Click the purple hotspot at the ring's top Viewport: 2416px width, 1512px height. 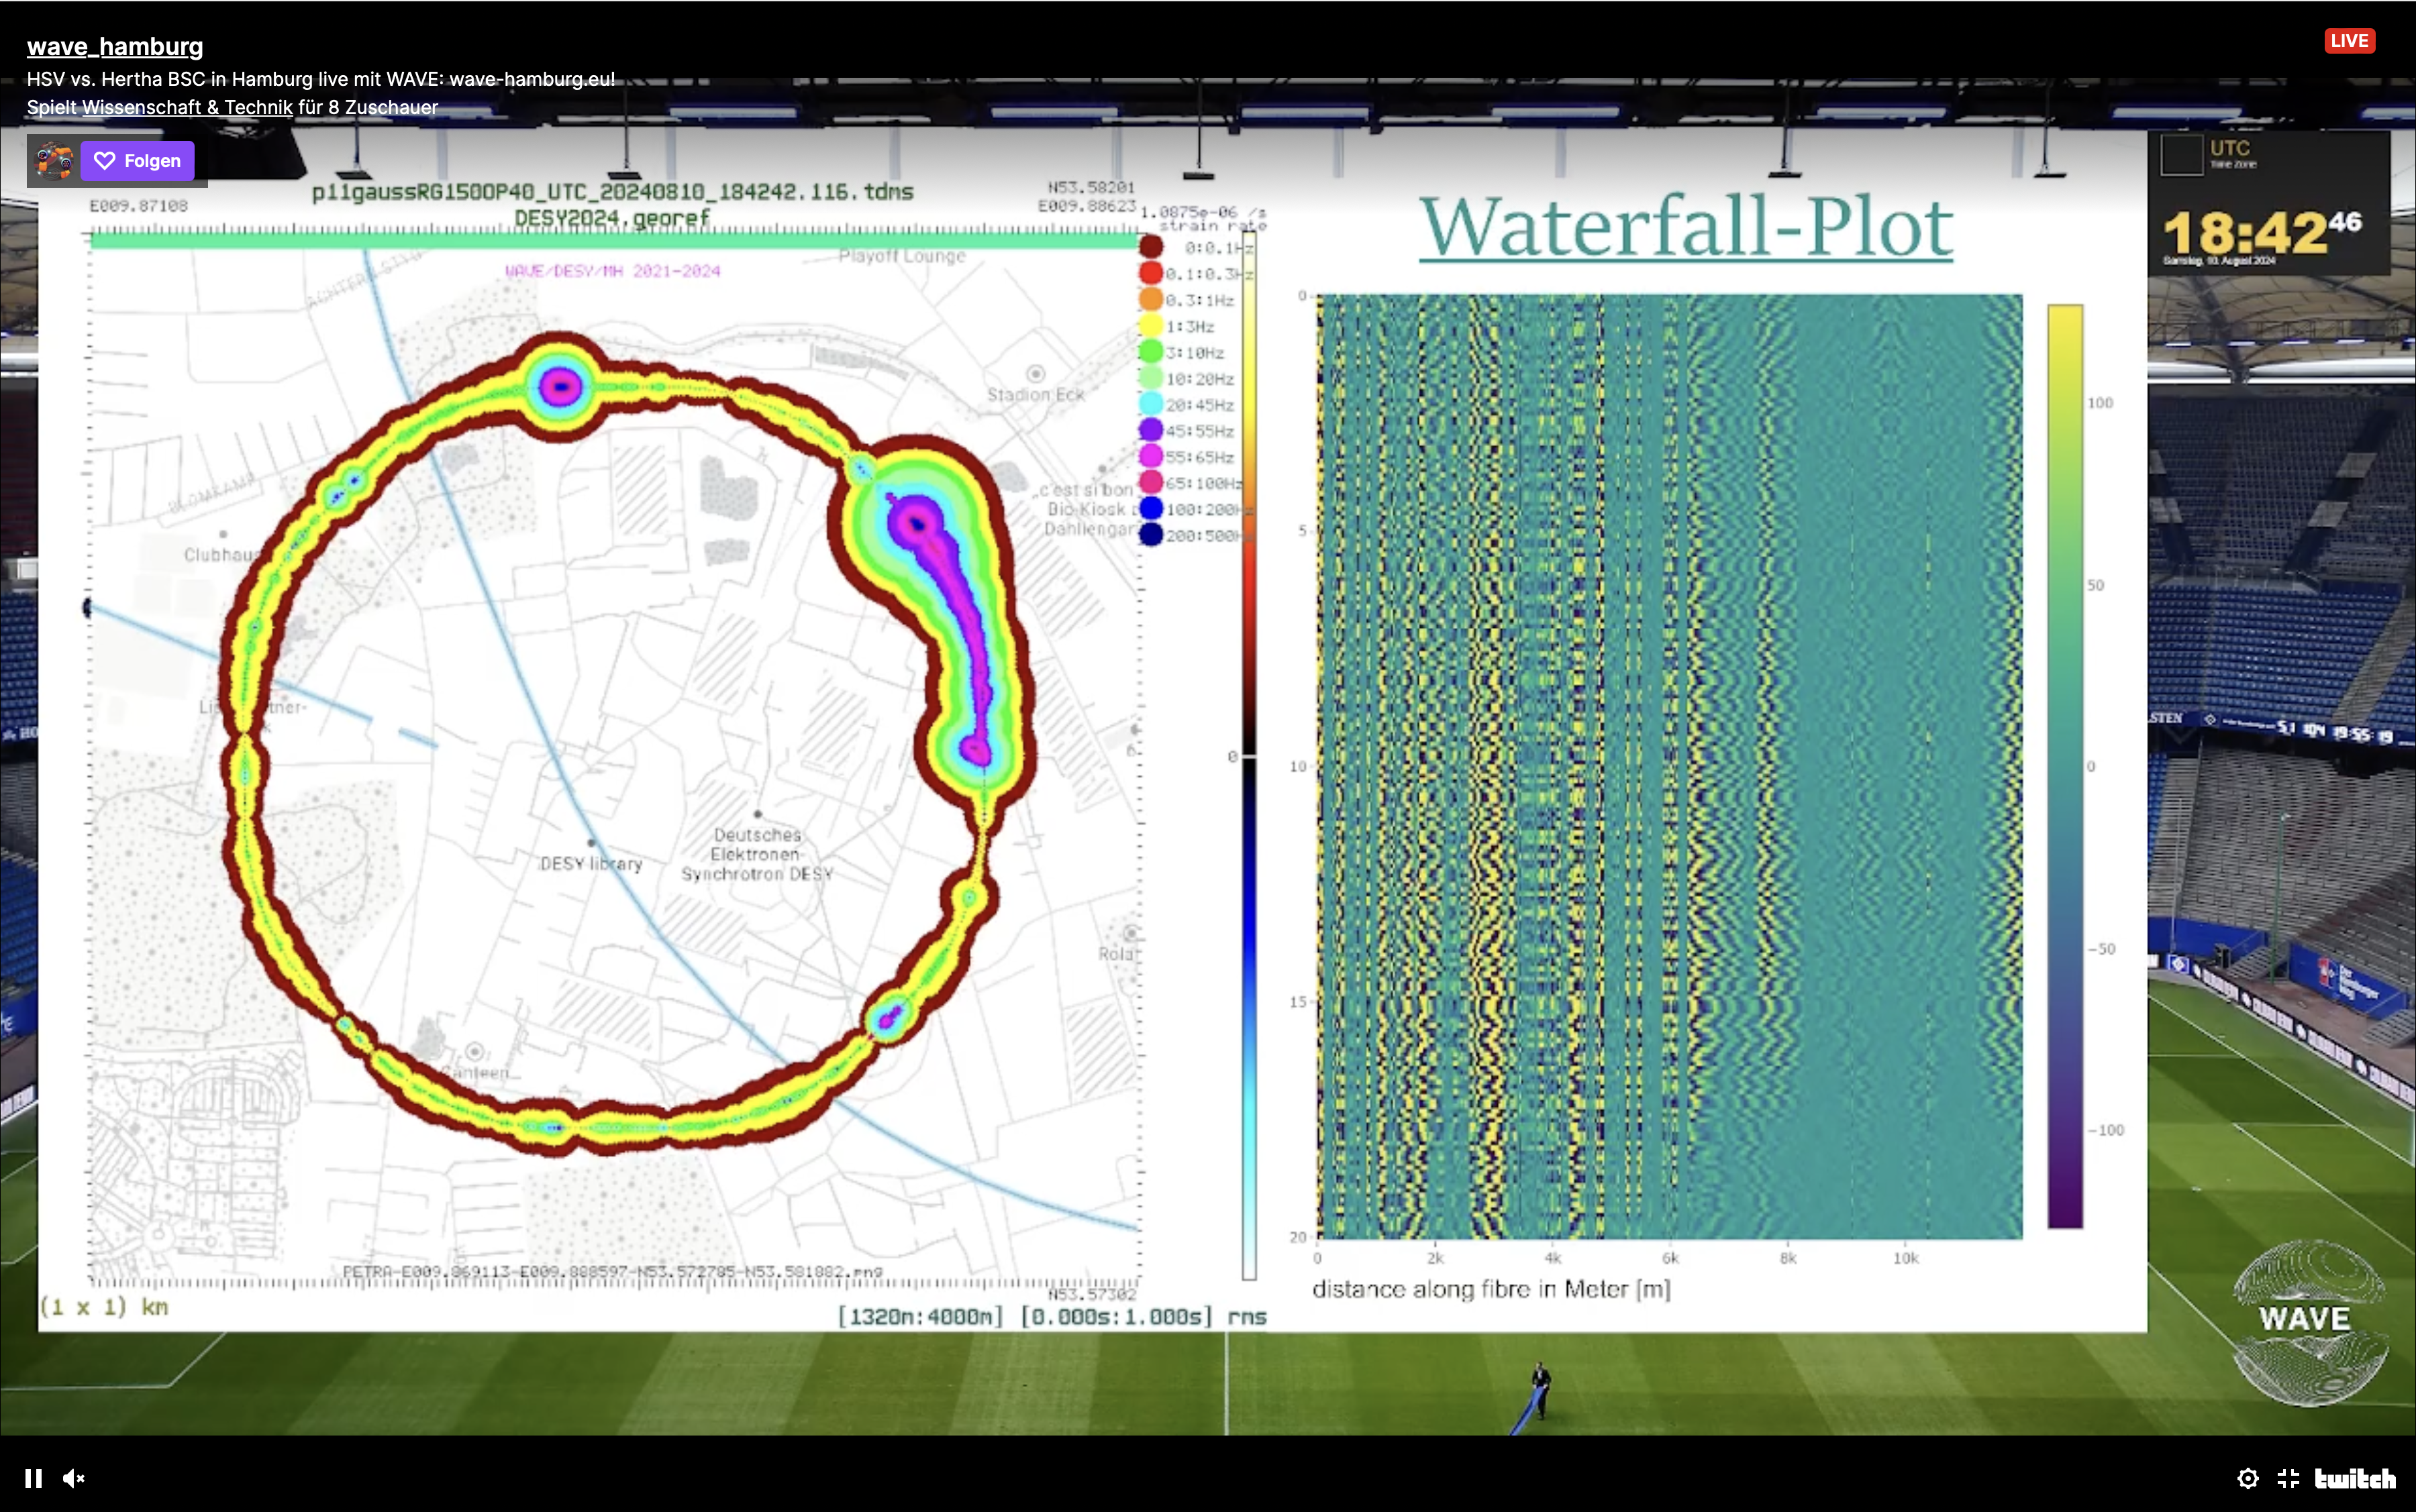coord(560,386)
